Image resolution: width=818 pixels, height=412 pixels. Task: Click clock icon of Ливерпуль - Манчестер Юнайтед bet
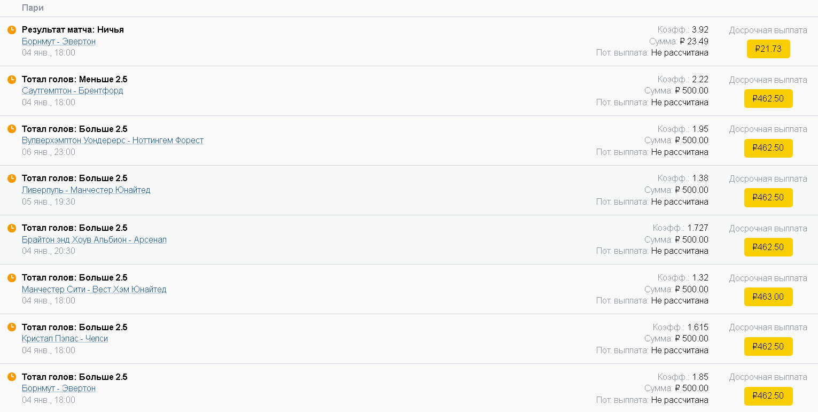point(12,178)
